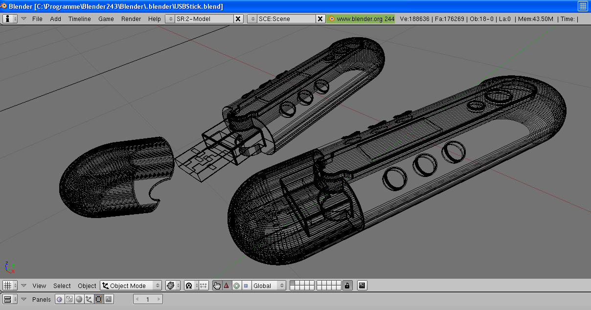The image size is (591, 310).
Task: Open the scene list arrows beside SCE:Scene
Action: [252, 19]
